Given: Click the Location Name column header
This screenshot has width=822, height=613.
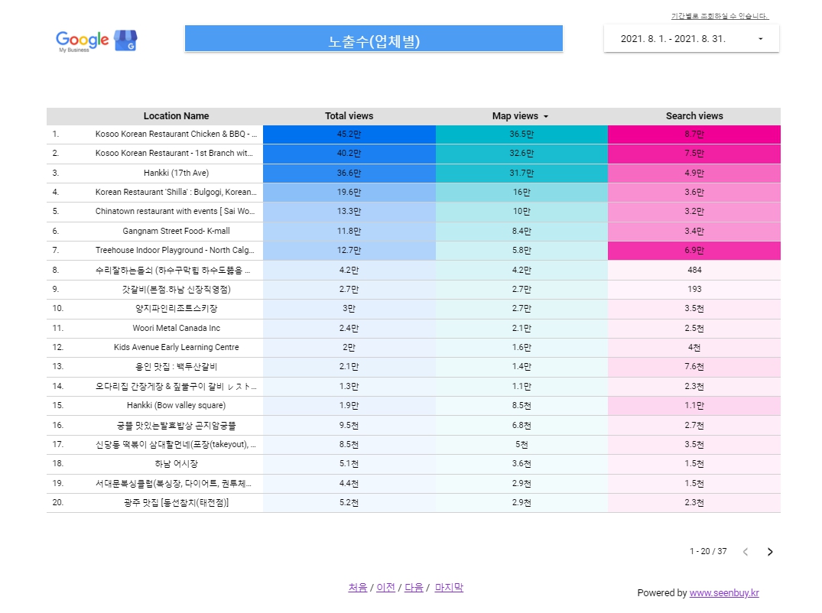Looking at the screenshot, I should 176,115.
